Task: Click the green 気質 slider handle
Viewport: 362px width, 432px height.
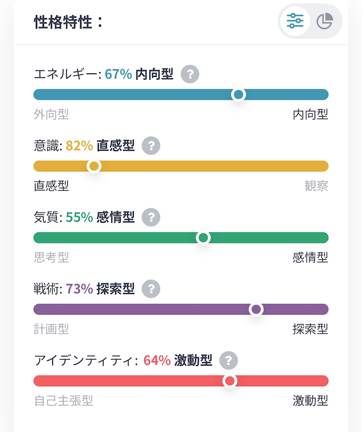Action: click(203, 238)
